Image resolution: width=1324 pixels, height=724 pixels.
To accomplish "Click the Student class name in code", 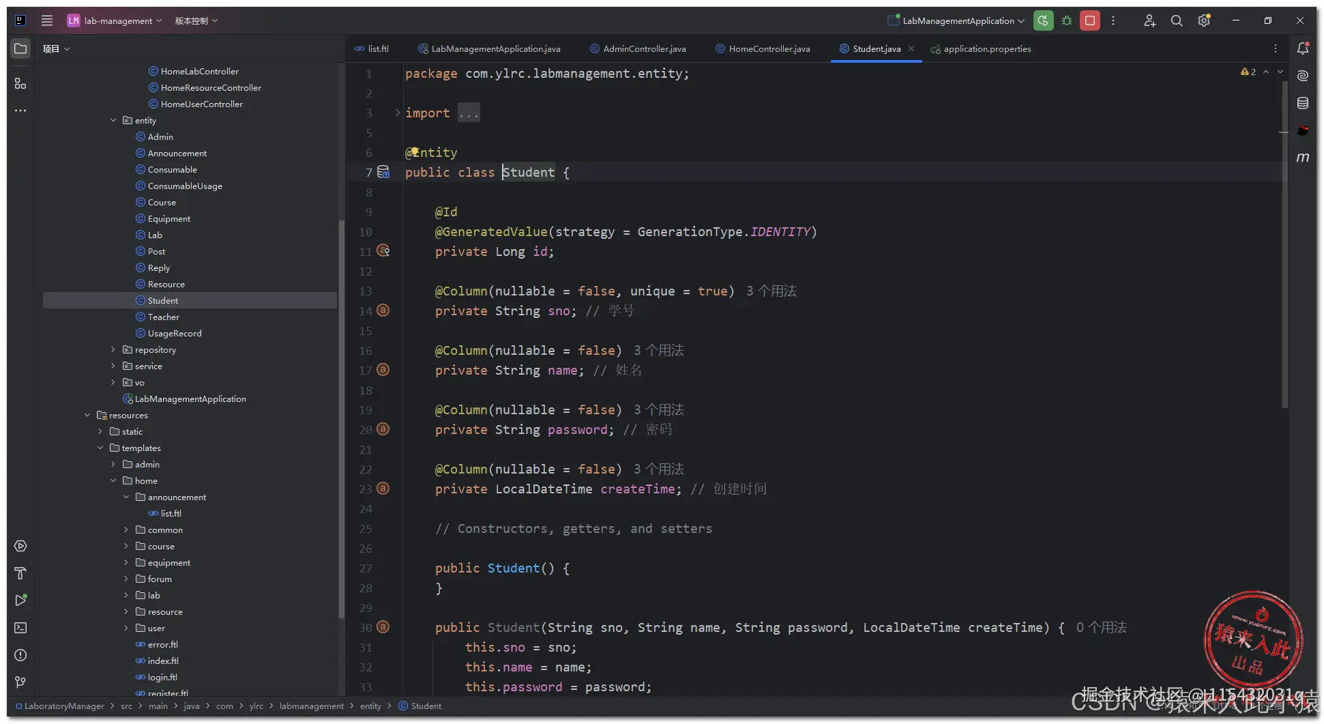I will click(x=529, y=172).
